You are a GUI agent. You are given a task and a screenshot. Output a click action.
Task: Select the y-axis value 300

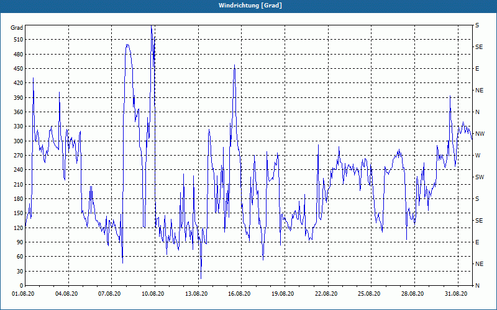point(19,141)
